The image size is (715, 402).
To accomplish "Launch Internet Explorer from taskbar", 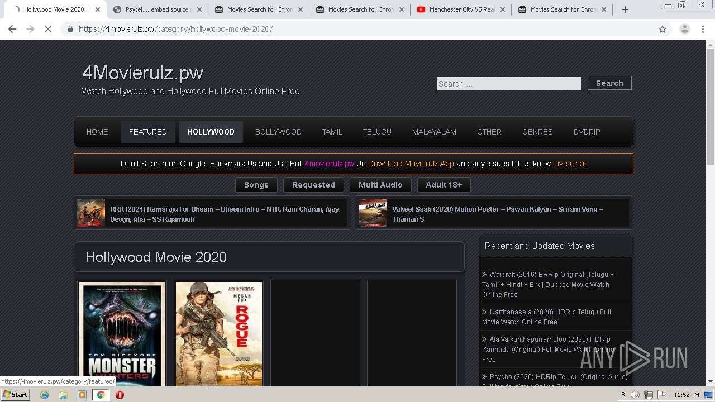I will [x=44, y=395].
